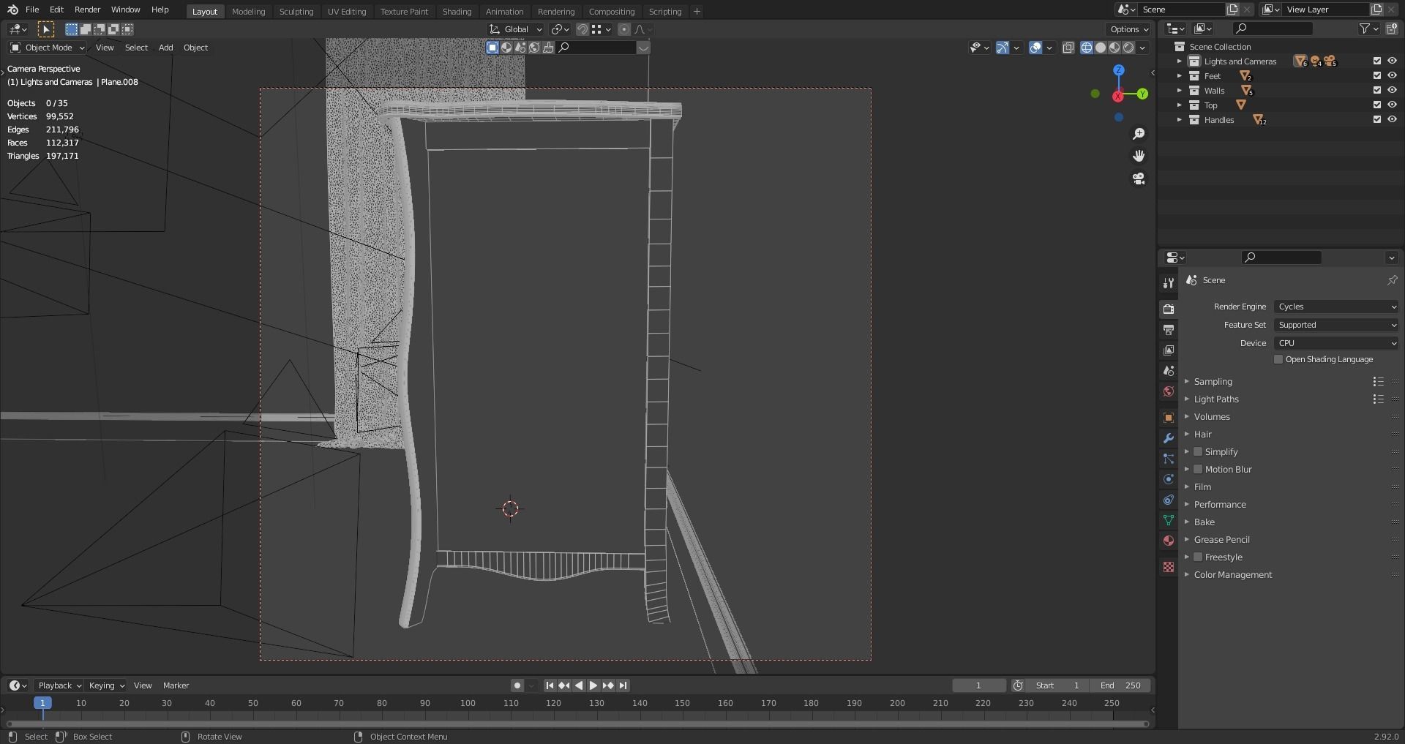Toggle viewport gizmos display
1405x744 pixels.
click(x=1003, y=48)
